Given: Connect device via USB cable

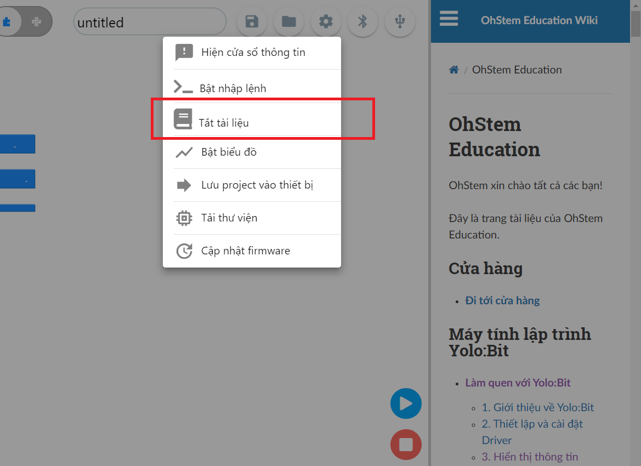Looking at the screenshot, I should [x=400, y=20].
